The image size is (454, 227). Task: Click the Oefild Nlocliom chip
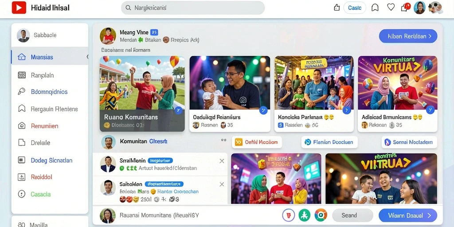click(257, 142)
